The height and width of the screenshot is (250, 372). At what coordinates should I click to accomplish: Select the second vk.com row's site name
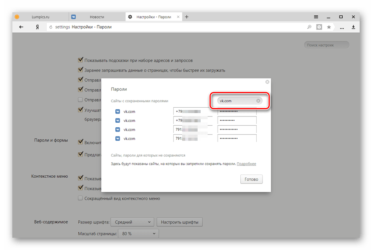(129, 121)
